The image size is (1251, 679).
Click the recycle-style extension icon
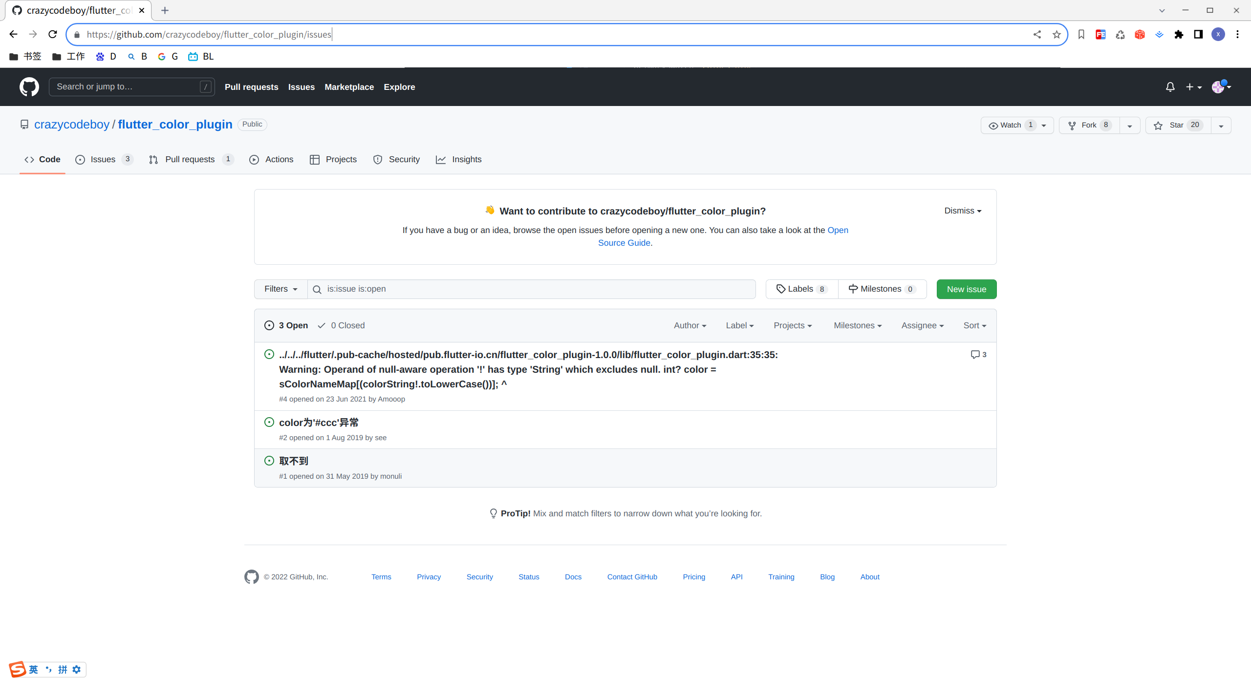point(1120,34)
